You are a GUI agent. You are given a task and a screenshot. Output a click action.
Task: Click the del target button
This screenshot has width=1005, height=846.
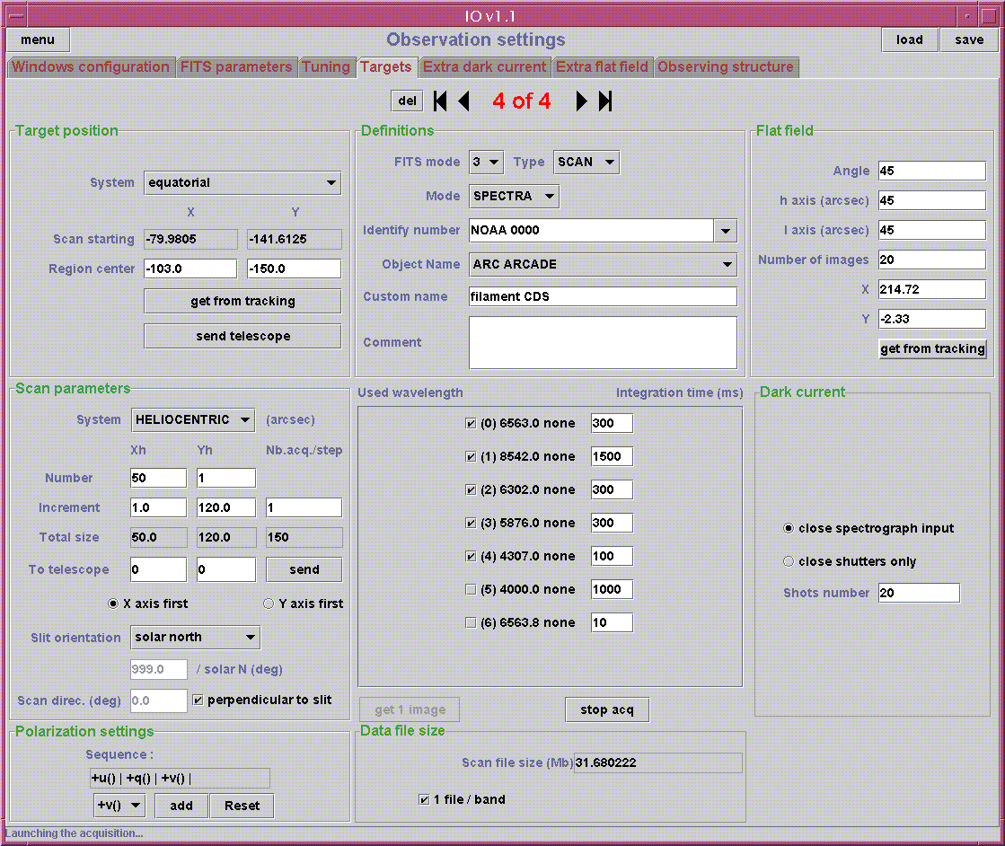pos(407,101)
